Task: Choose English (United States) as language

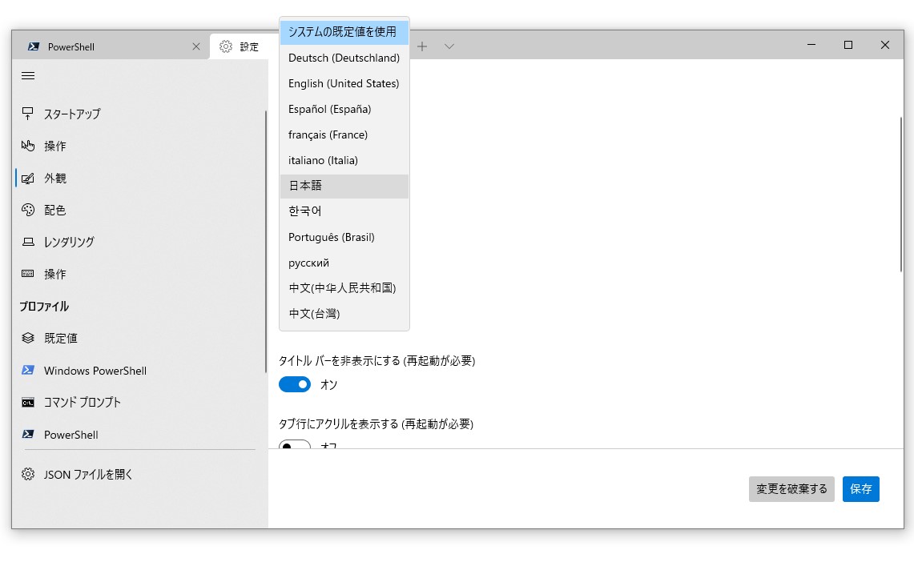Action: pos(343,83)
